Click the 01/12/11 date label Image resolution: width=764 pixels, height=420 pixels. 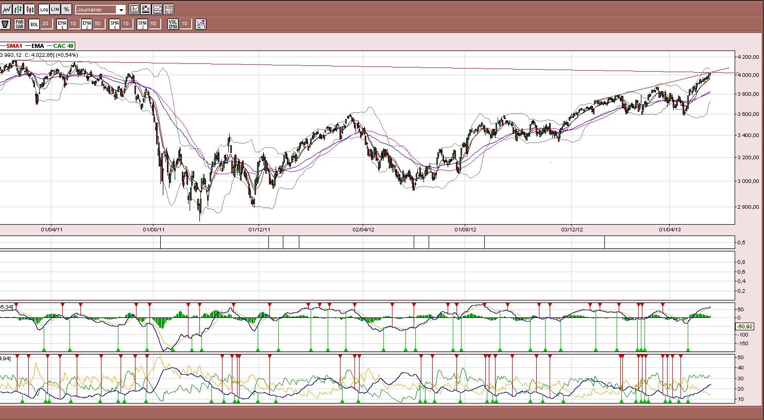click(x=259, y=230)
